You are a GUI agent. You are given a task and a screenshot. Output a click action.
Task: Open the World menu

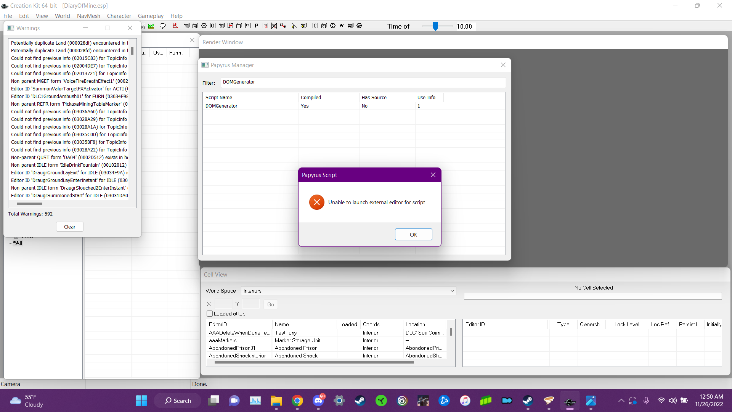[x=63, y=16]
